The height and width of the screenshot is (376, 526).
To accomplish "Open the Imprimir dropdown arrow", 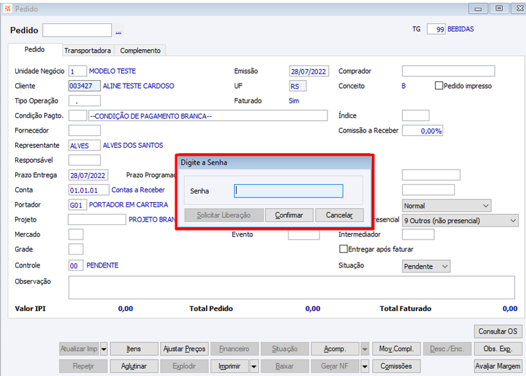I will 254,366.
